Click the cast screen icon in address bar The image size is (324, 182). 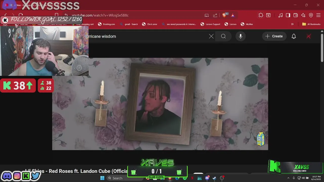[207, 15]
